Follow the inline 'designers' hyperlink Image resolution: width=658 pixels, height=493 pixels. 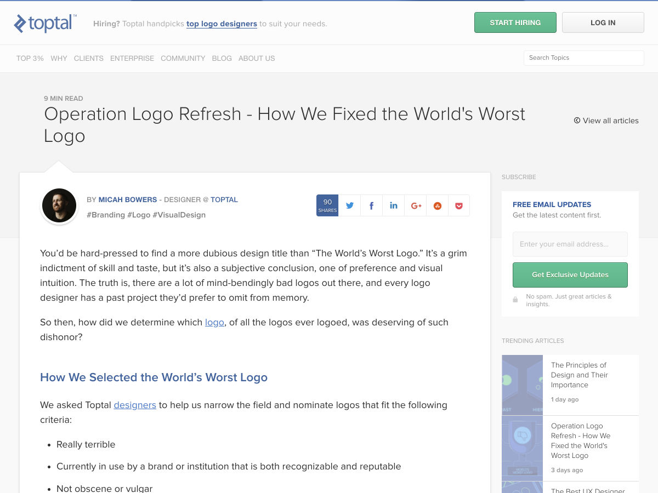(x=135, y=405)
